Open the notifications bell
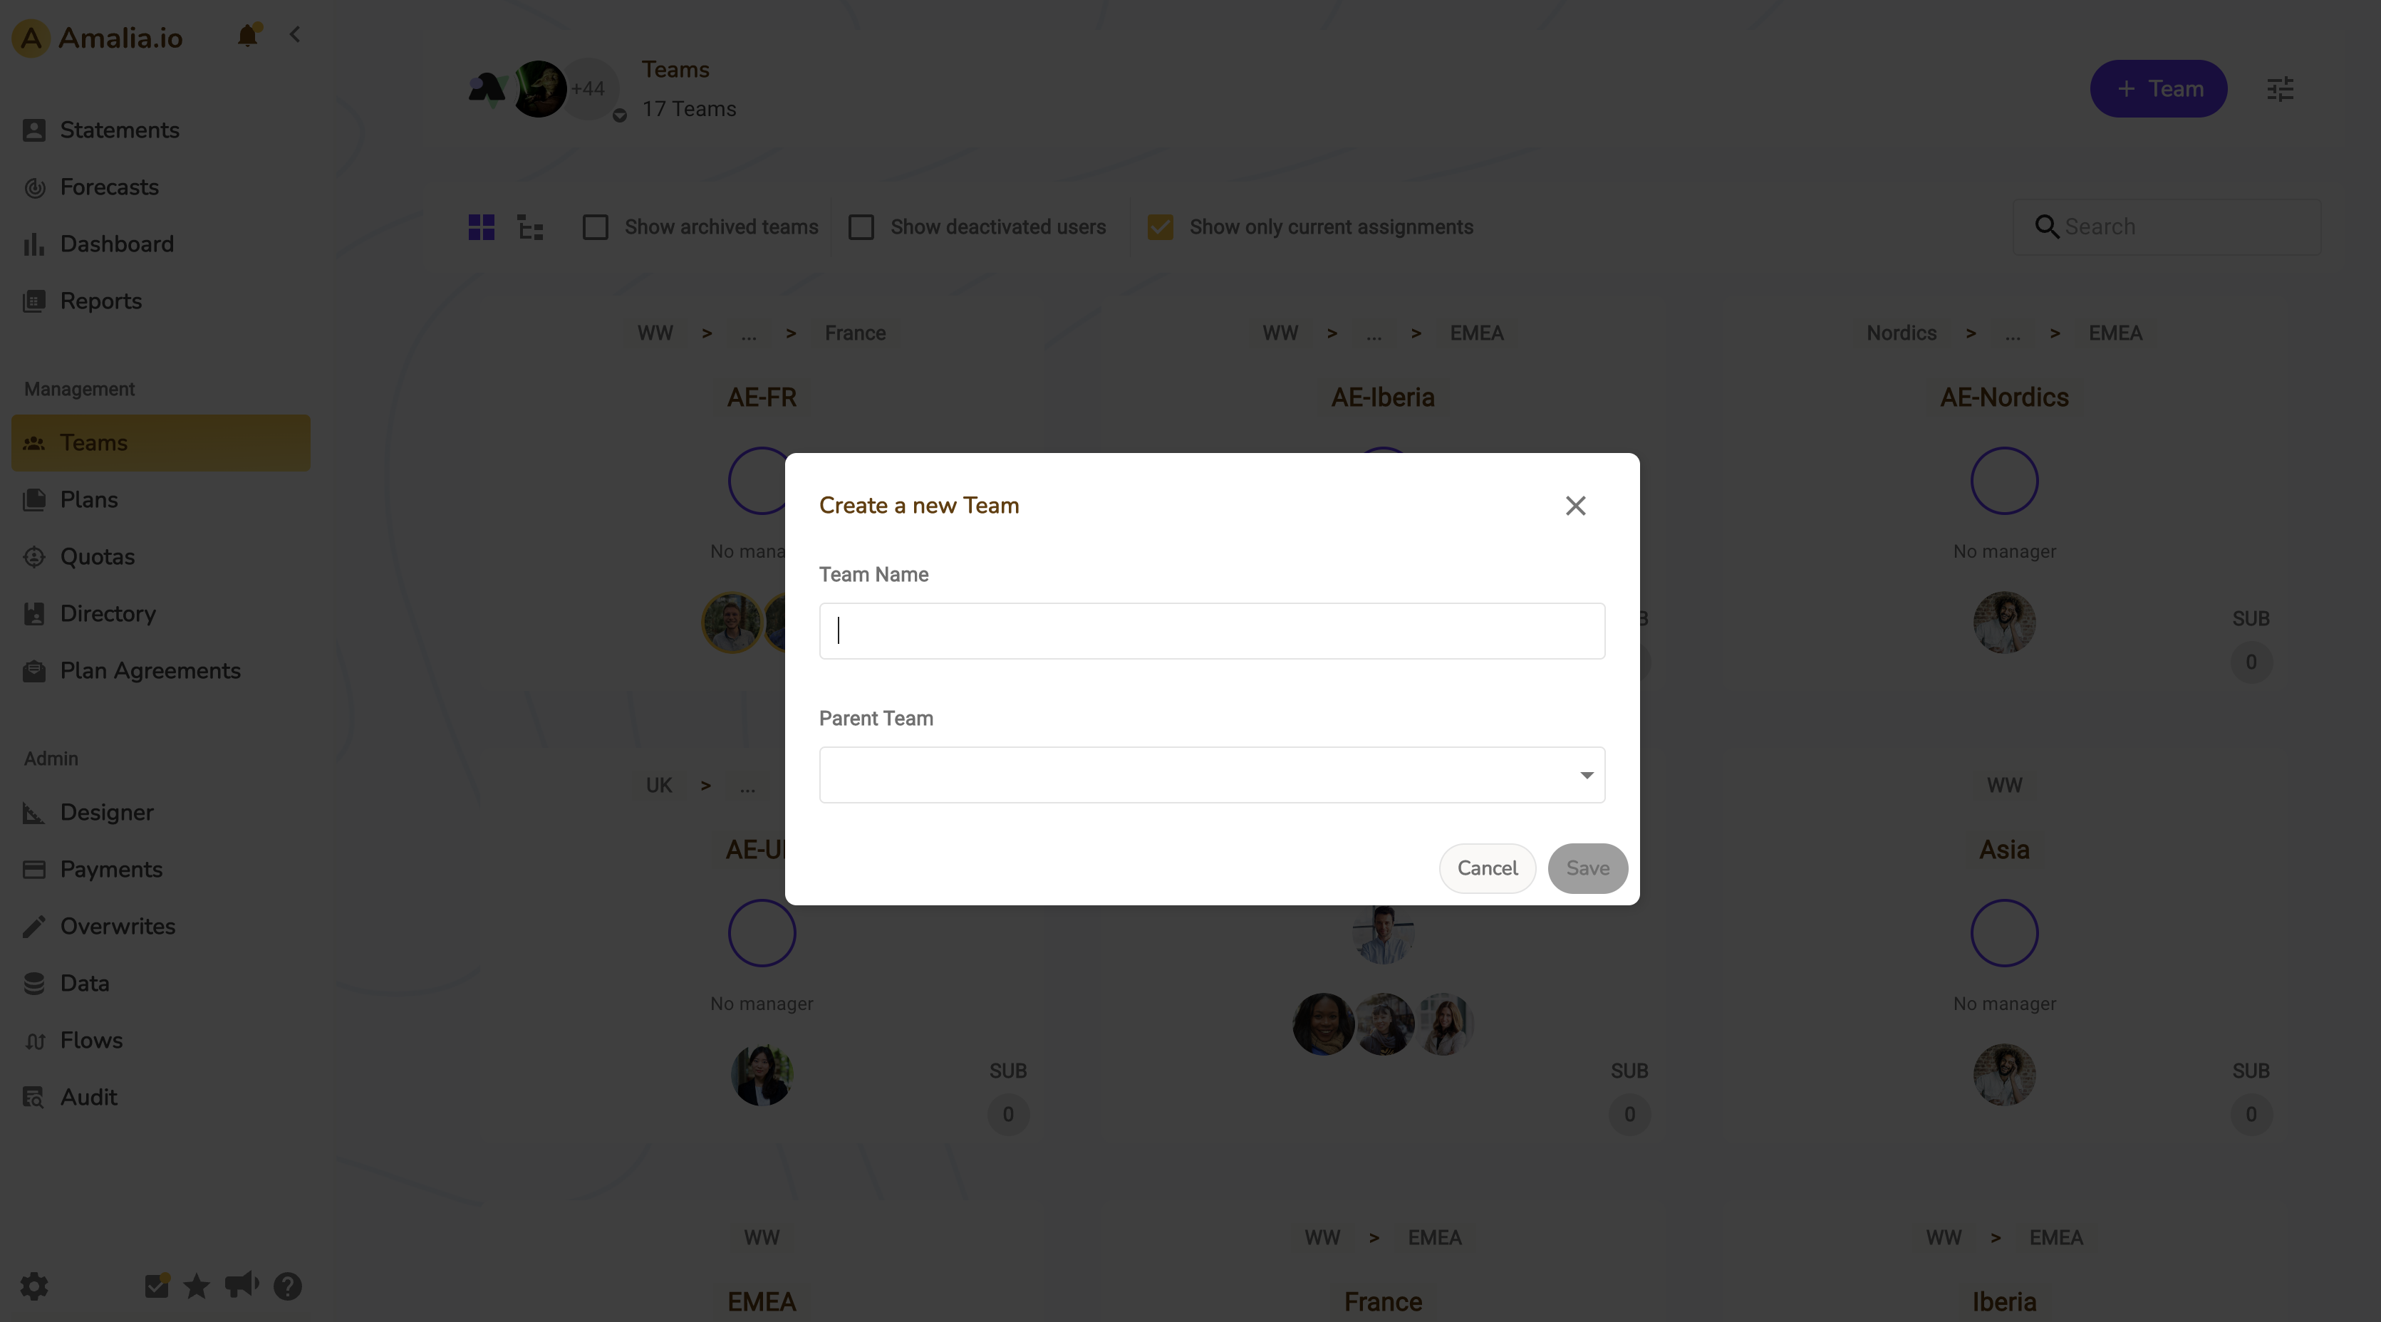 tap(247, 35)
